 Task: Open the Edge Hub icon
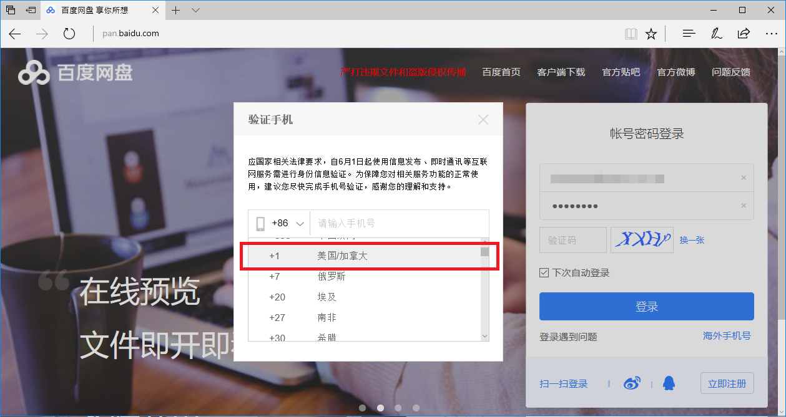689,34
